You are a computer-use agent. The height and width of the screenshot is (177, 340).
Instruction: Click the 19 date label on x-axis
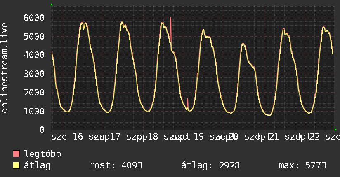pos(198,137)
